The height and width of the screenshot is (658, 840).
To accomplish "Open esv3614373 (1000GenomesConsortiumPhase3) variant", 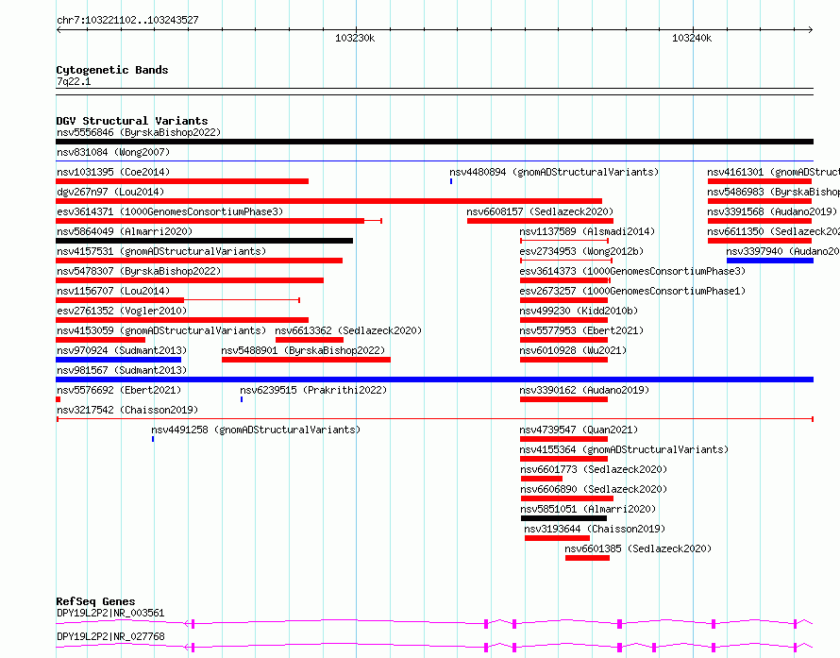I will pyautogui.click(x=632, y=271).
